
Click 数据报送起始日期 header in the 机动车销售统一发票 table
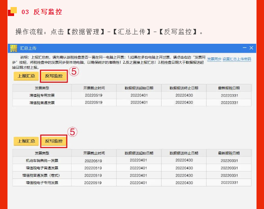[139, 153]
